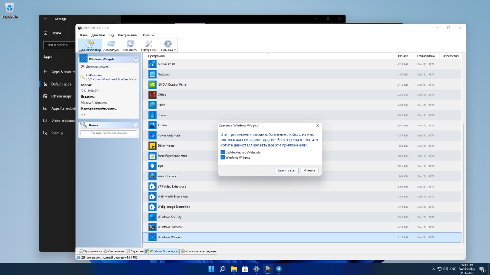Image resolution: width=490 pixels, height=275 pixels.
Task: Open the Помощь toolbar dropdown
Action: click(x=168, y=45)
